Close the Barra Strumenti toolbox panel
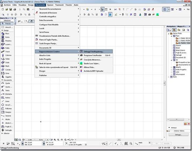Image resolution: width=192 pixels, height=151 pixels. [13, 18]
